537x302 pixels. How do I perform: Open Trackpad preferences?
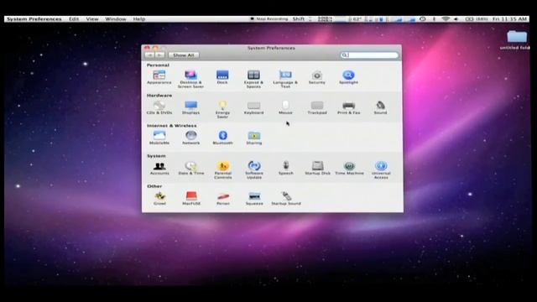click(317, 107)
